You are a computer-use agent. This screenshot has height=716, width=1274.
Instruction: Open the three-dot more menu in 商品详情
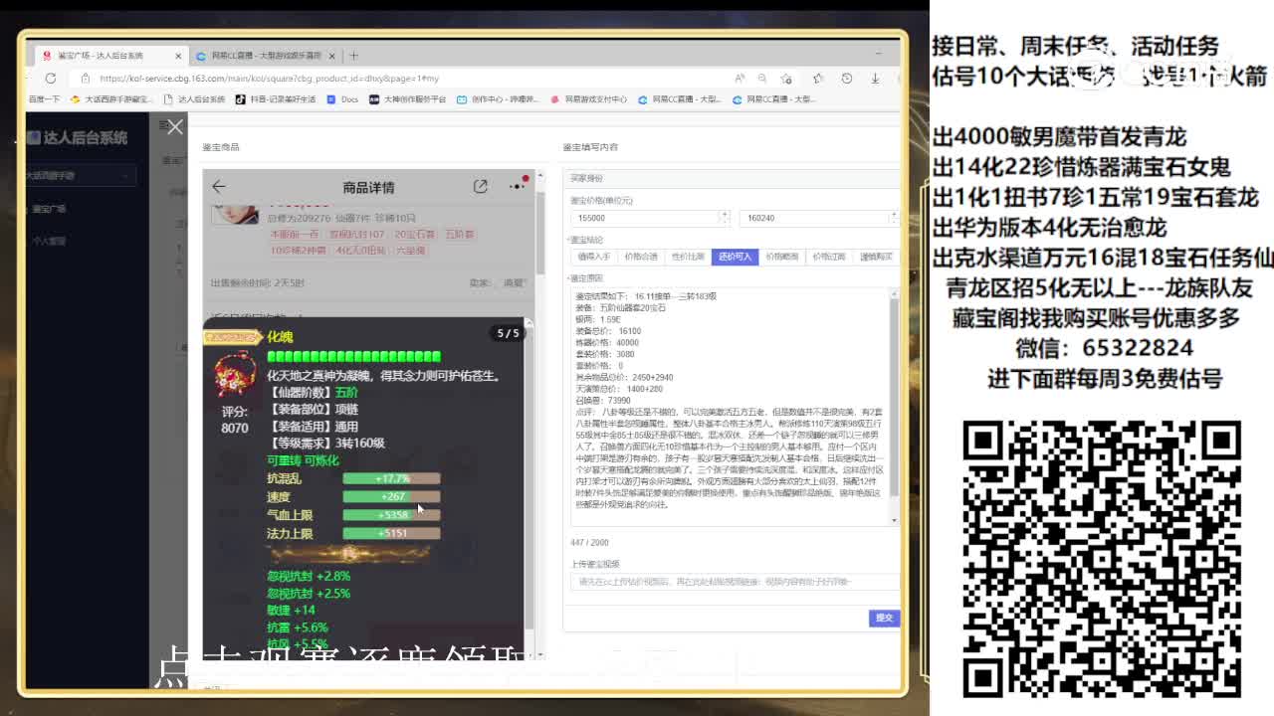518,185
